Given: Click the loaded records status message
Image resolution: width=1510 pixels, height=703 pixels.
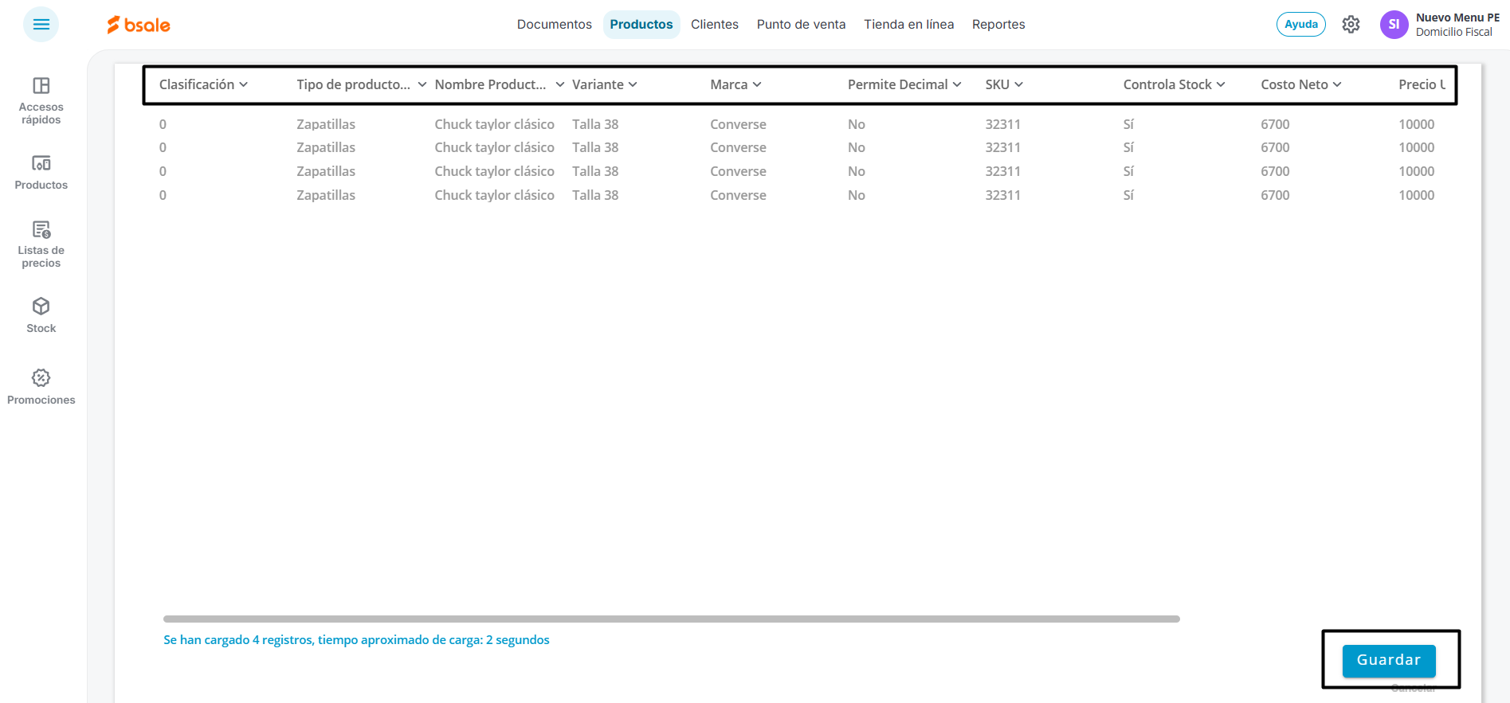Looking at the screenshot, I should pyautogui.click(x=356, y=640).
